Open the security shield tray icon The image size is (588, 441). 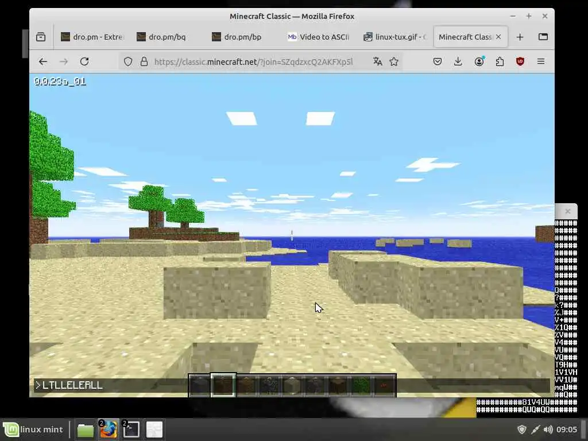pos(521,430)
